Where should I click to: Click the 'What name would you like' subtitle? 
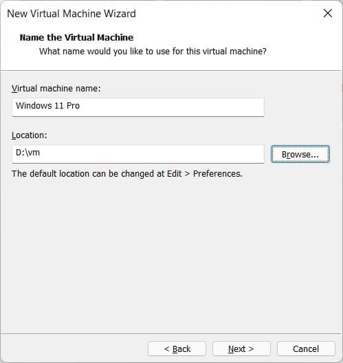pyautogui.click(x=153, y=52)
